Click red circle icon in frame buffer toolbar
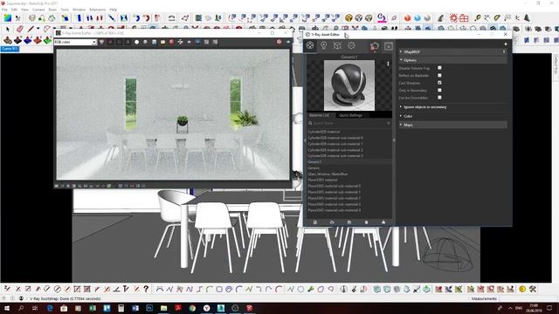The image size is (559, 314). click(171, 42)
